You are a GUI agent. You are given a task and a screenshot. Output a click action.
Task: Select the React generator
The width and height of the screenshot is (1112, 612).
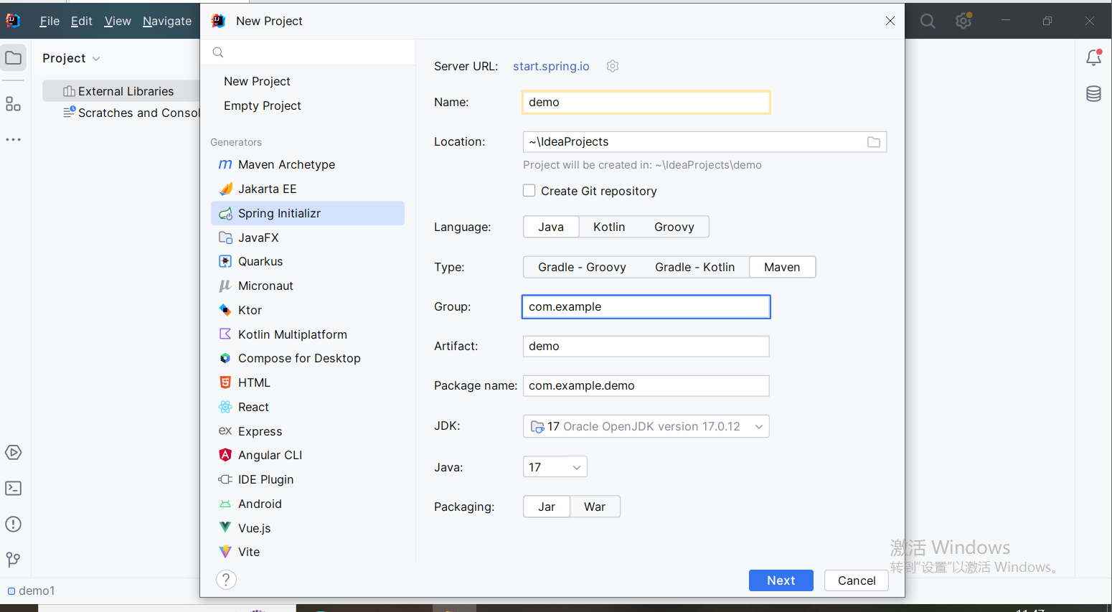click(308, 407)
